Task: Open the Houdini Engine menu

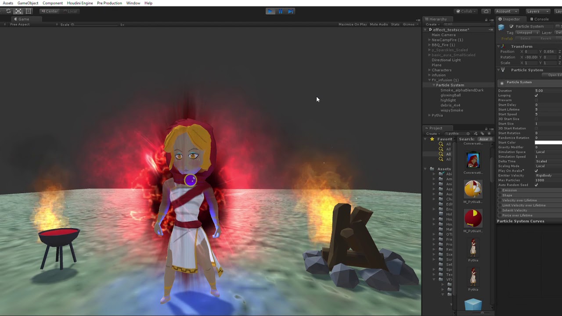Action: tap(80, 3)
